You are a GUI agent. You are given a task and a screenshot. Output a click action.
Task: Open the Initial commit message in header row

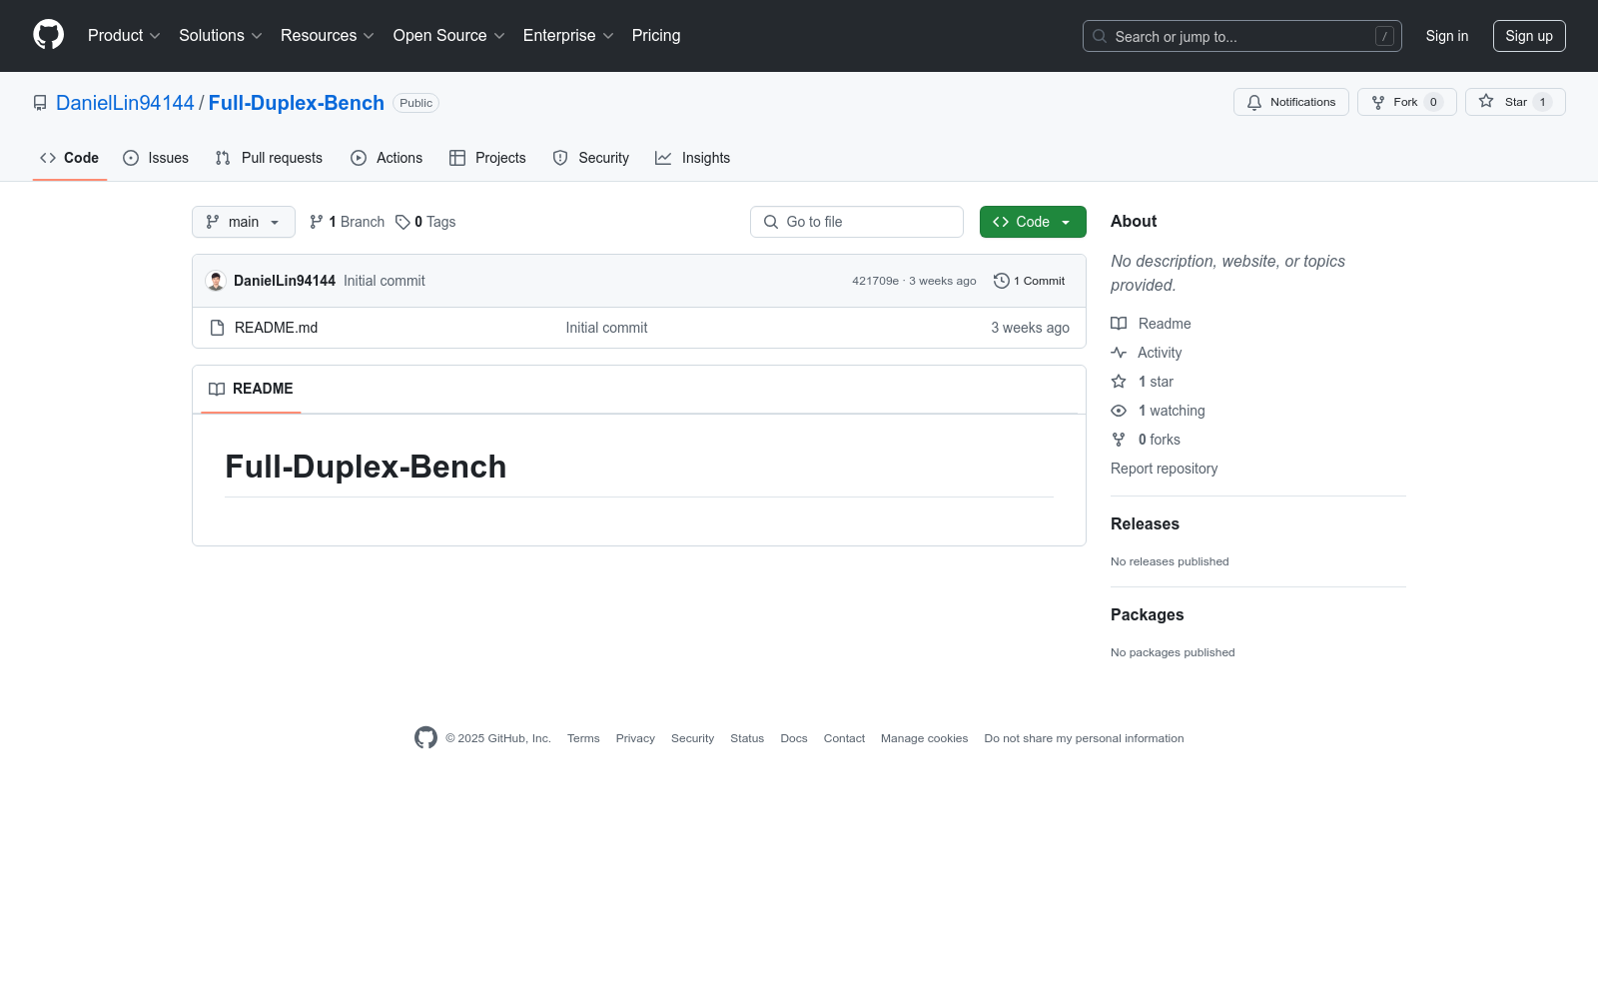pos(385,281)
